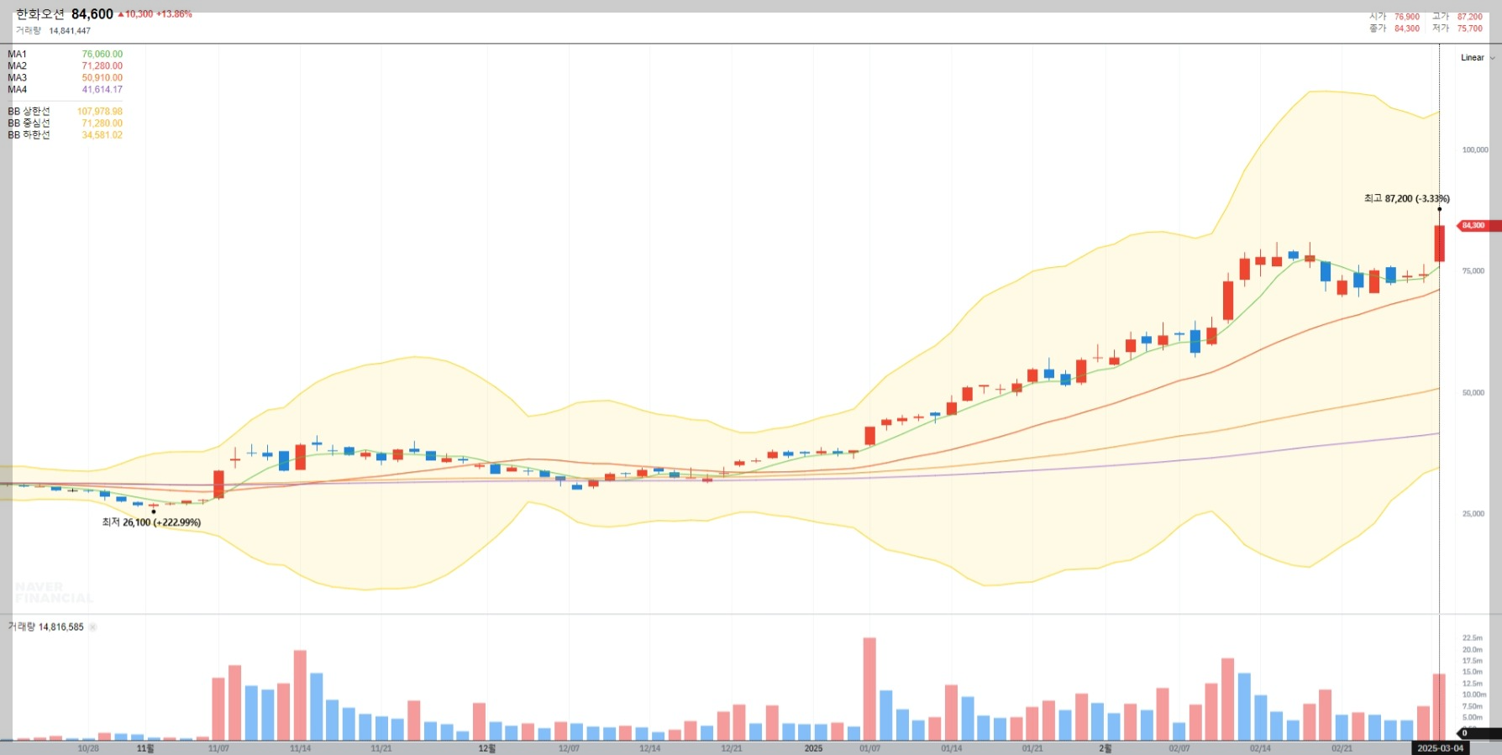Click the 2025 year axis label
1502x755 pixels.
(813, 748)
